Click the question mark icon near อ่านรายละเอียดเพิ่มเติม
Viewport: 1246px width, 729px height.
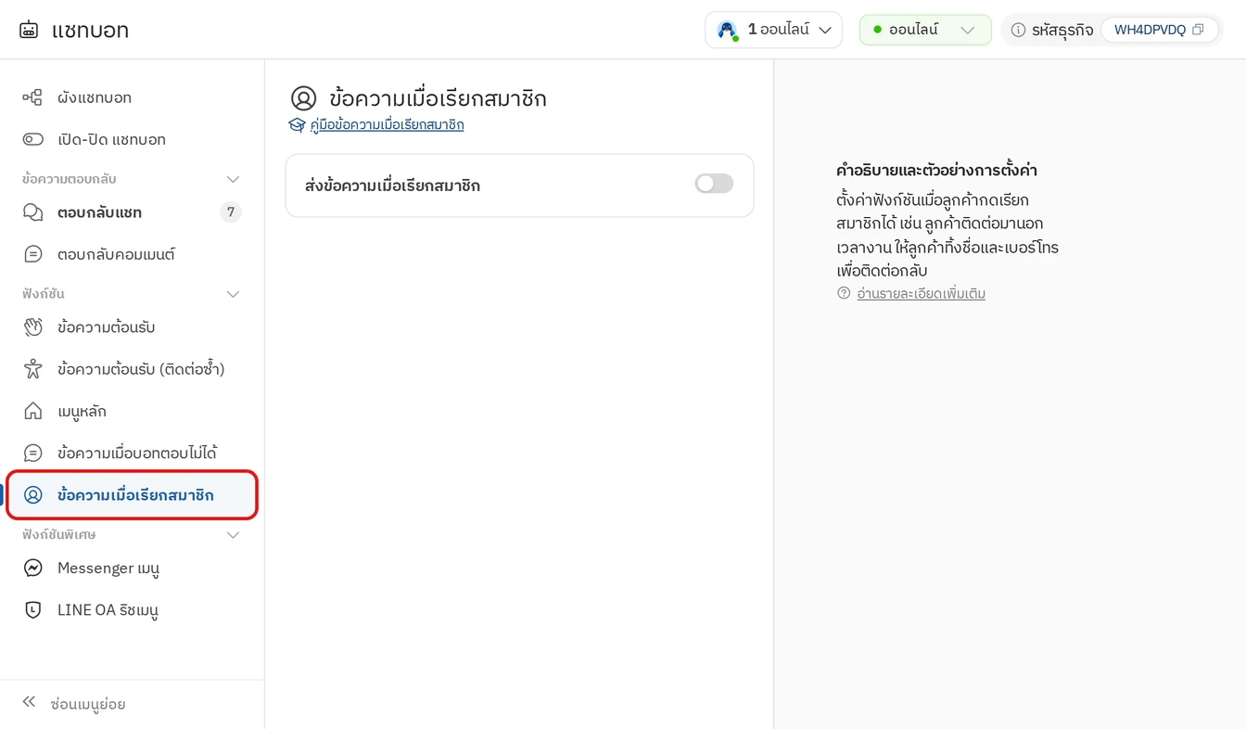tap(844, 293)
